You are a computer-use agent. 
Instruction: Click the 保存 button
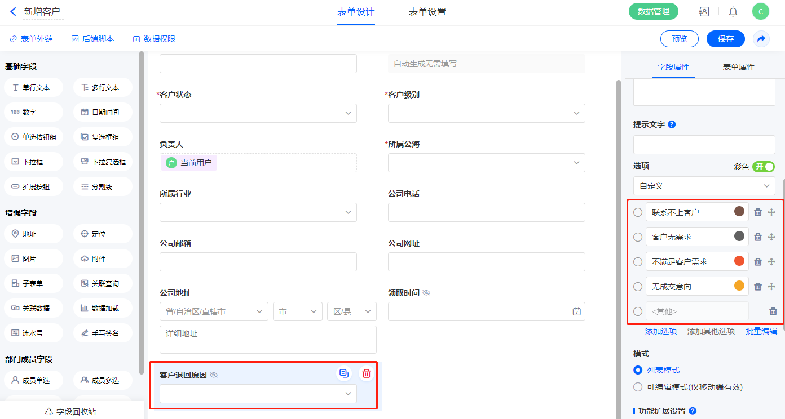(725, 39)
